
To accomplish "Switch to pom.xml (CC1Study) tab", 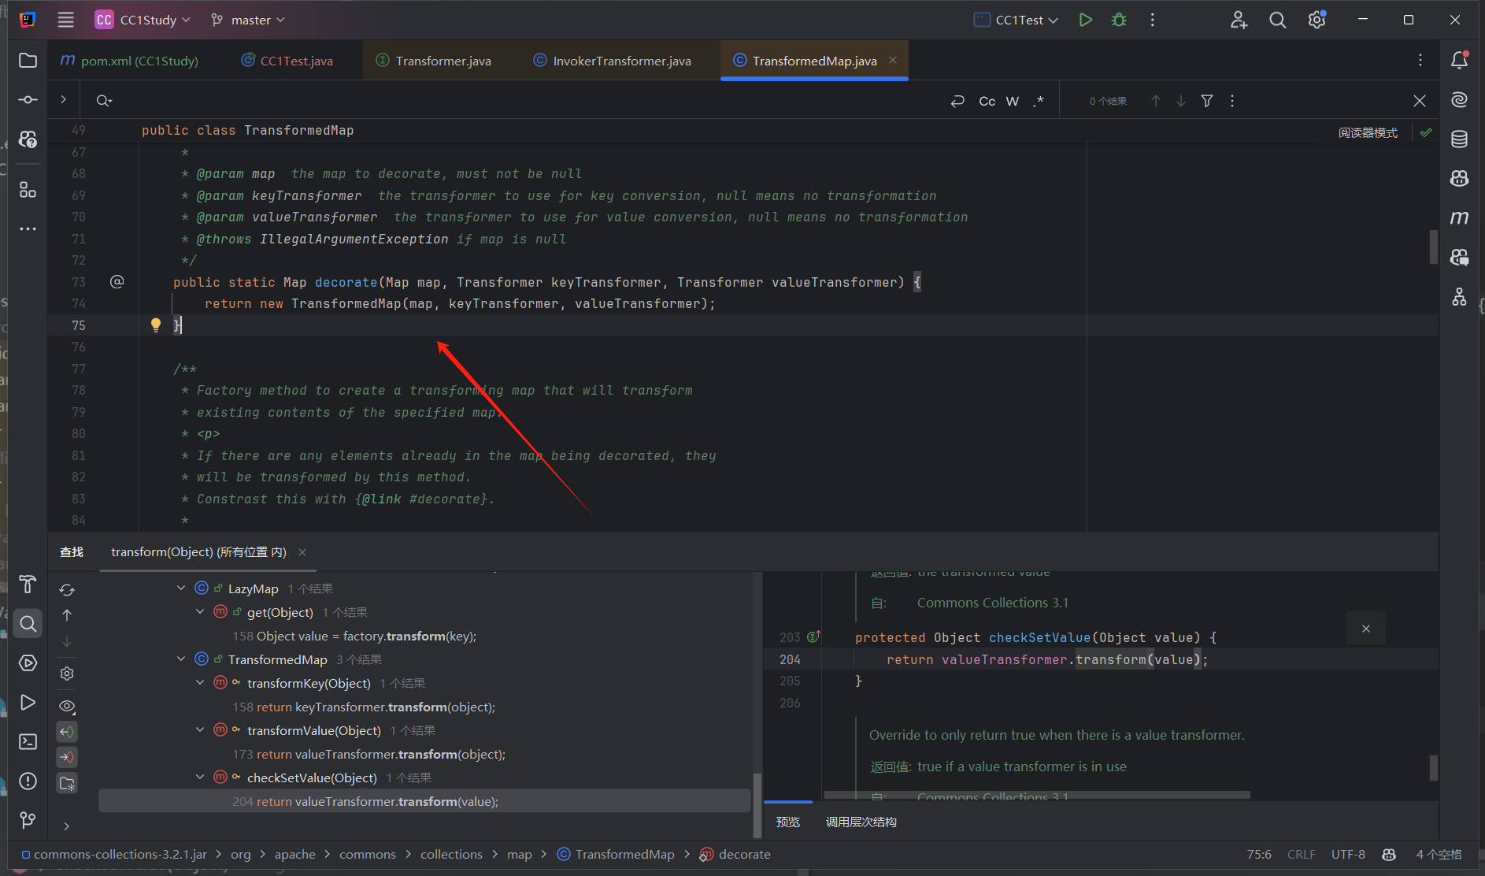I will pyautogui.click(x=130, y=61).
